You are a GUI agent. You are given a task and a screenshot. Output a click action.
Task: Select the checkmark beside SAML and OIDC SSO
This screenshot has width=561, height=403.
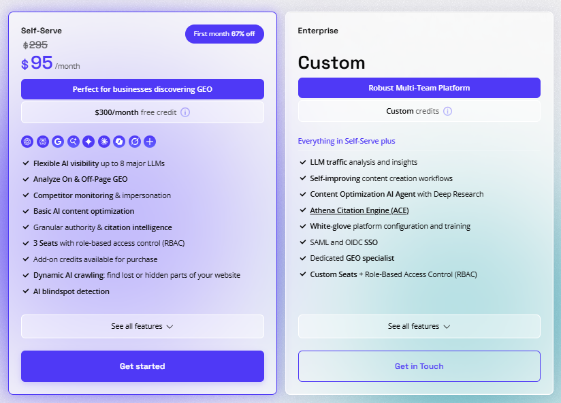tap(302, 242)
